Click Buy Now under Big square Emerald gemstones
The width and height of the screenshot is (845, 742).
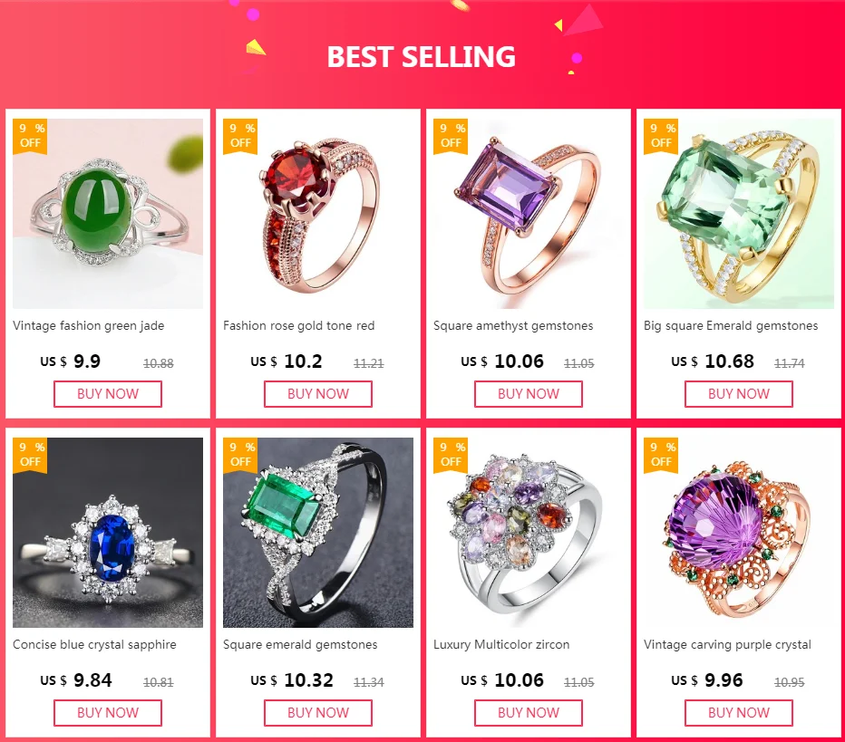click(739, 394)
